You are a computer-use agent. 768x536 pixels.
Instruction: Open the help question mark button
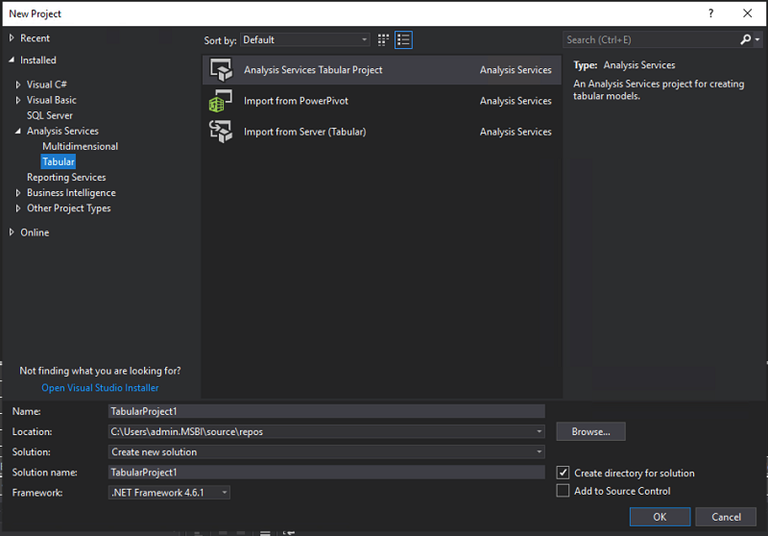click(710, 13)
